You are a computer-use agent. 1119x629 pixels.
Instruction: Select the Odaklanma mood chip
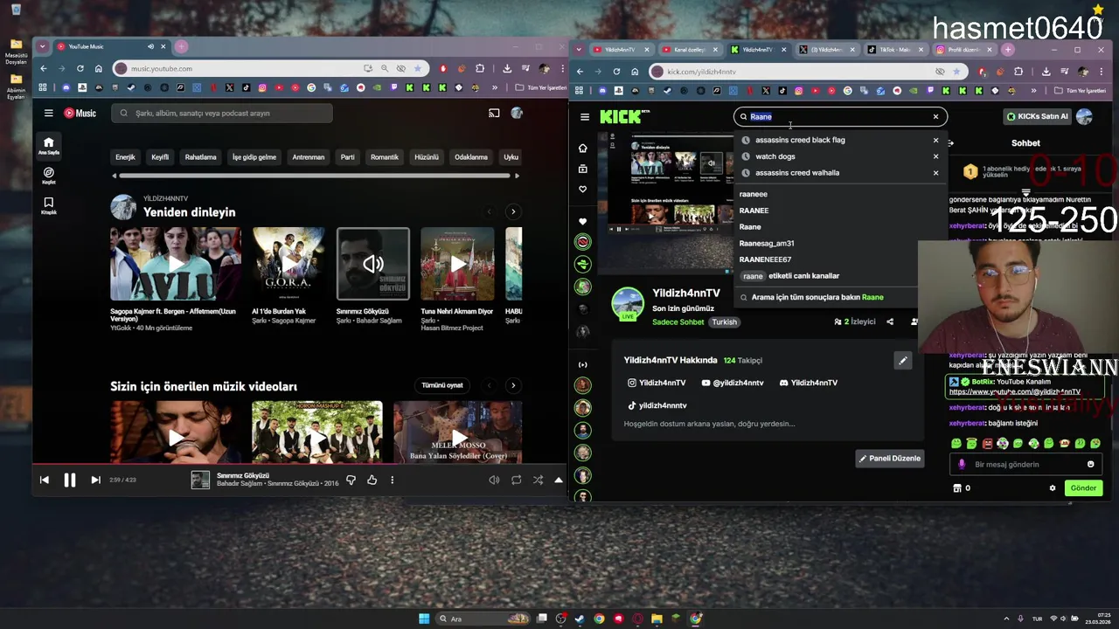(x=471, y=157)
